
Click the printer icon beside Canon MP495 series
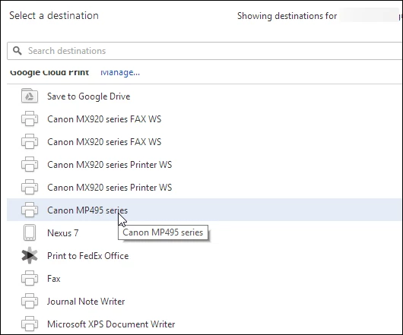30,210
